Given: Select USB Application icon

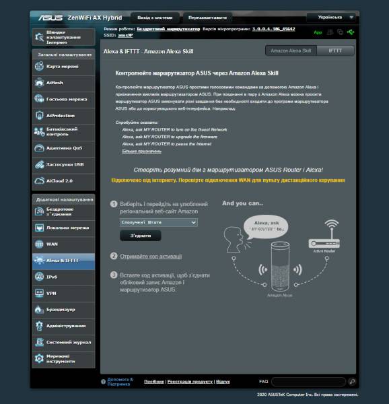Looking at the screenshot, I should click(39, 164).
